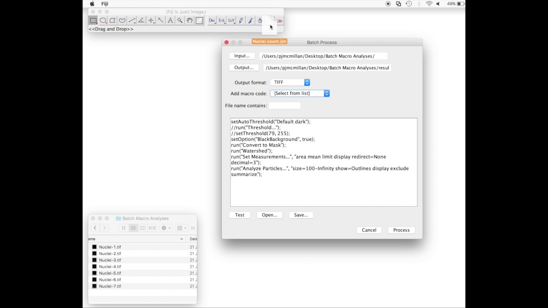Cancel the Batch Process dialog
Viewport: 548px width, 308px height.
click(x=369, y=230)
